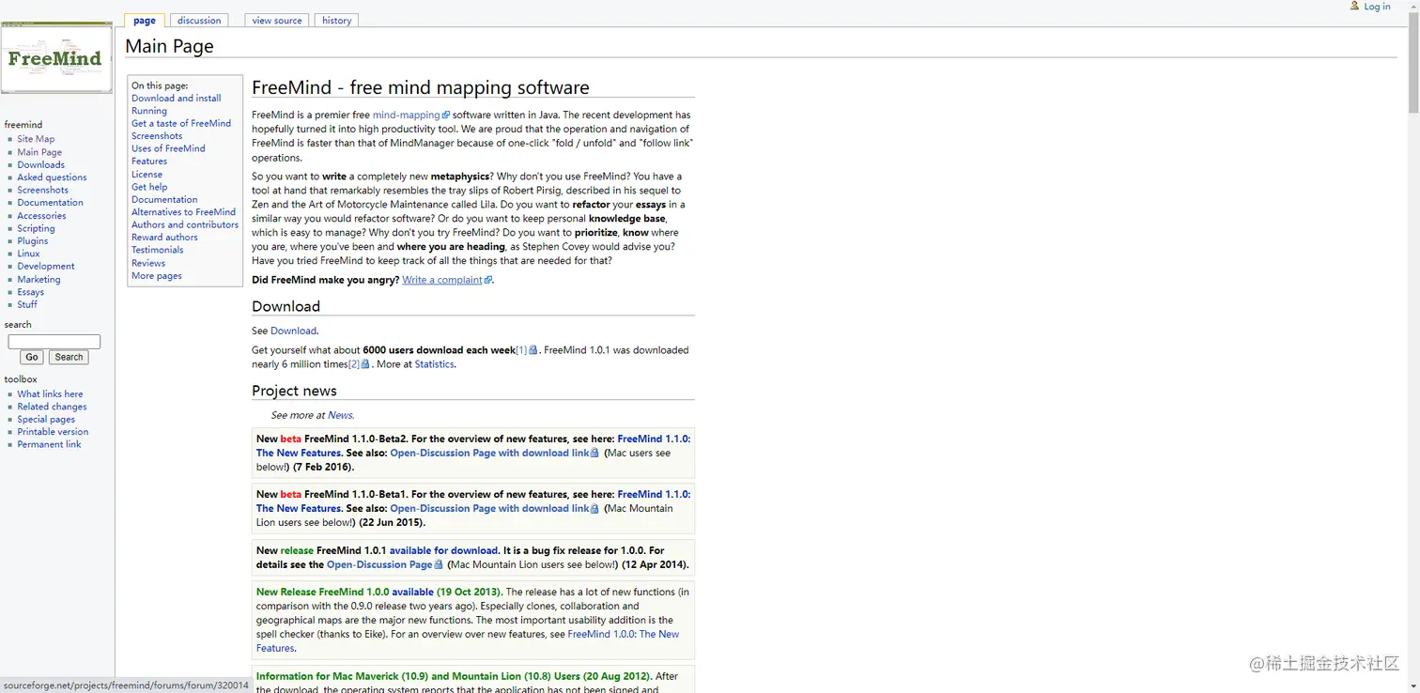Click the Log in link

[x=1377, y=7]
